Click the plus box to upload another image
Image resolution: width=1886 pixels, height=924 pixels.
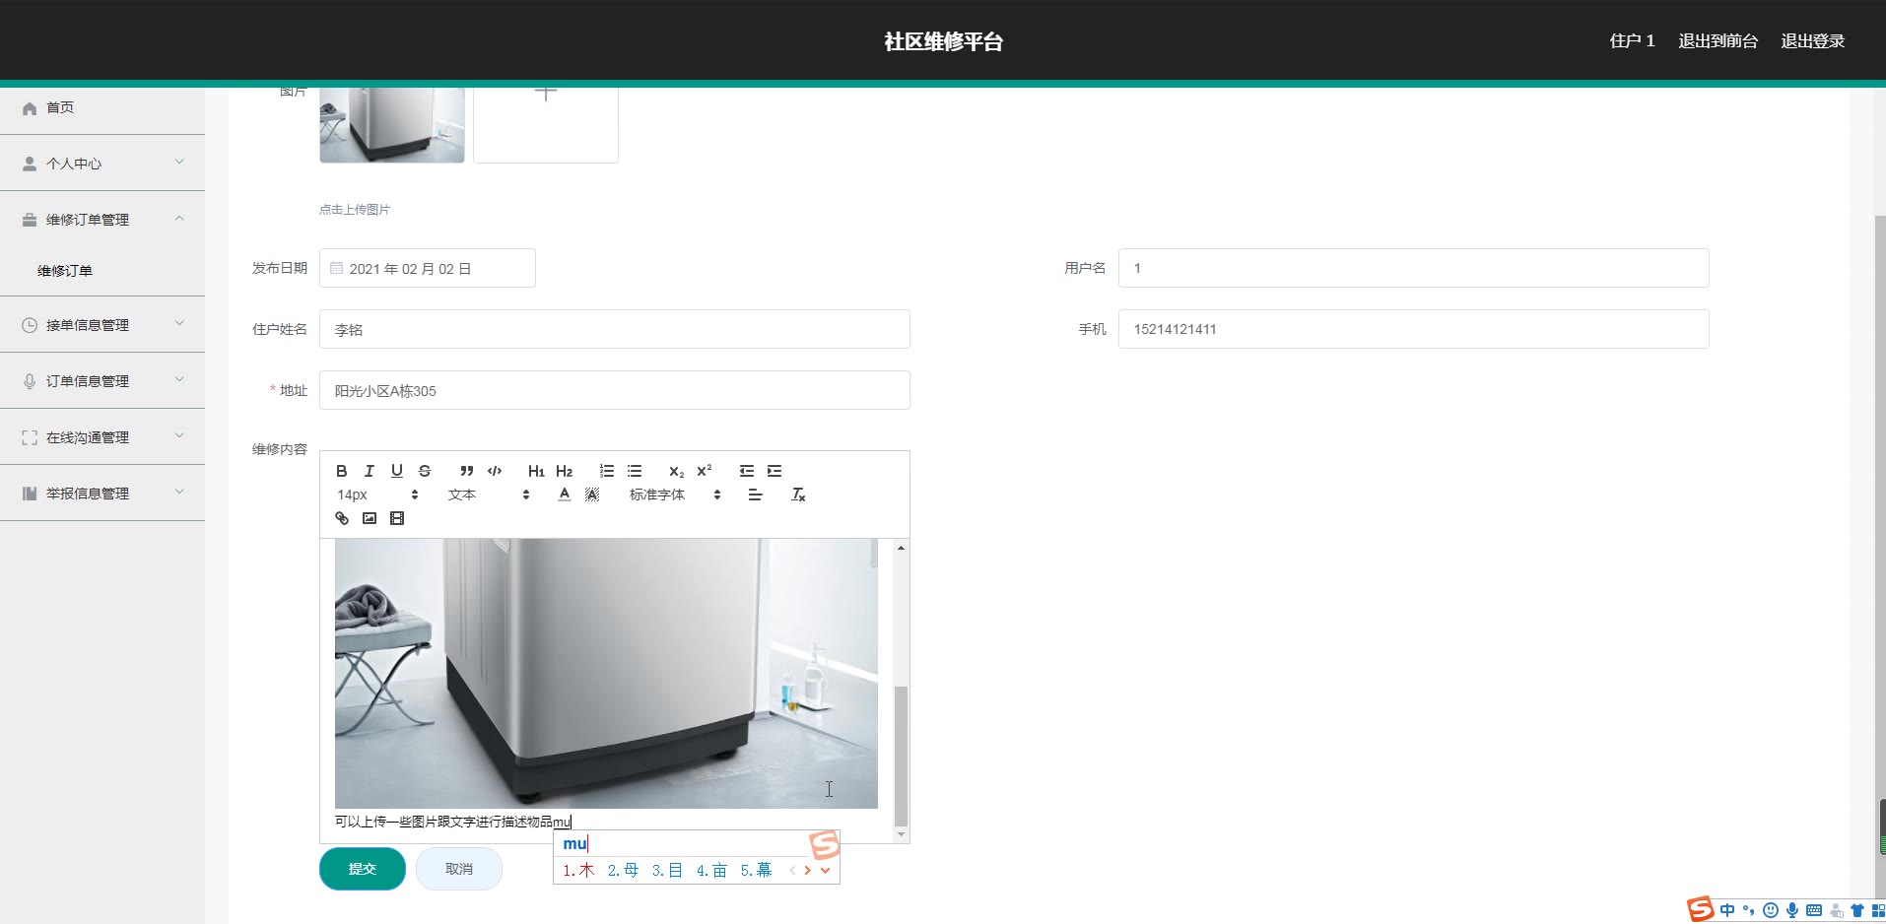(546, 124)
